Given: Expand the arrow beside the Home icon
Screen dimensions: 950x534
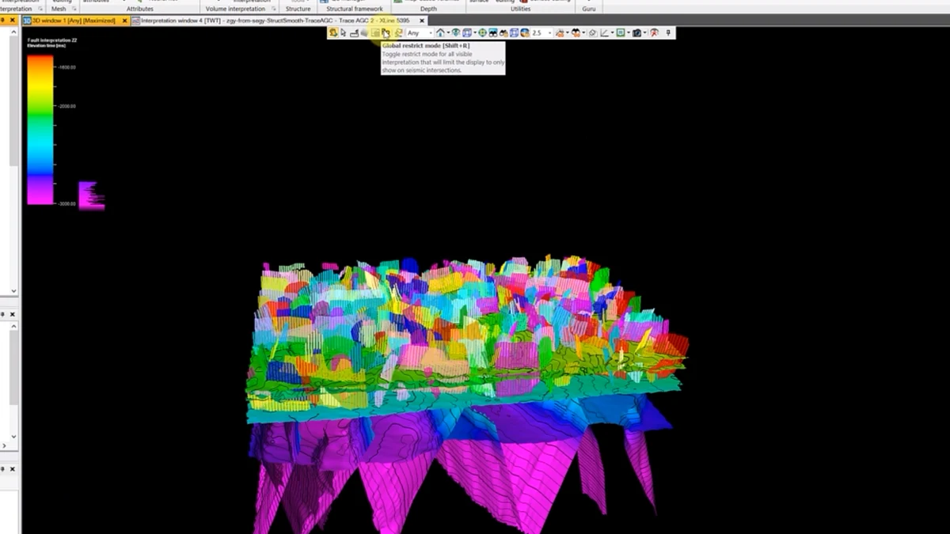Looking at the screenshot, I should (x=447, y=33).
